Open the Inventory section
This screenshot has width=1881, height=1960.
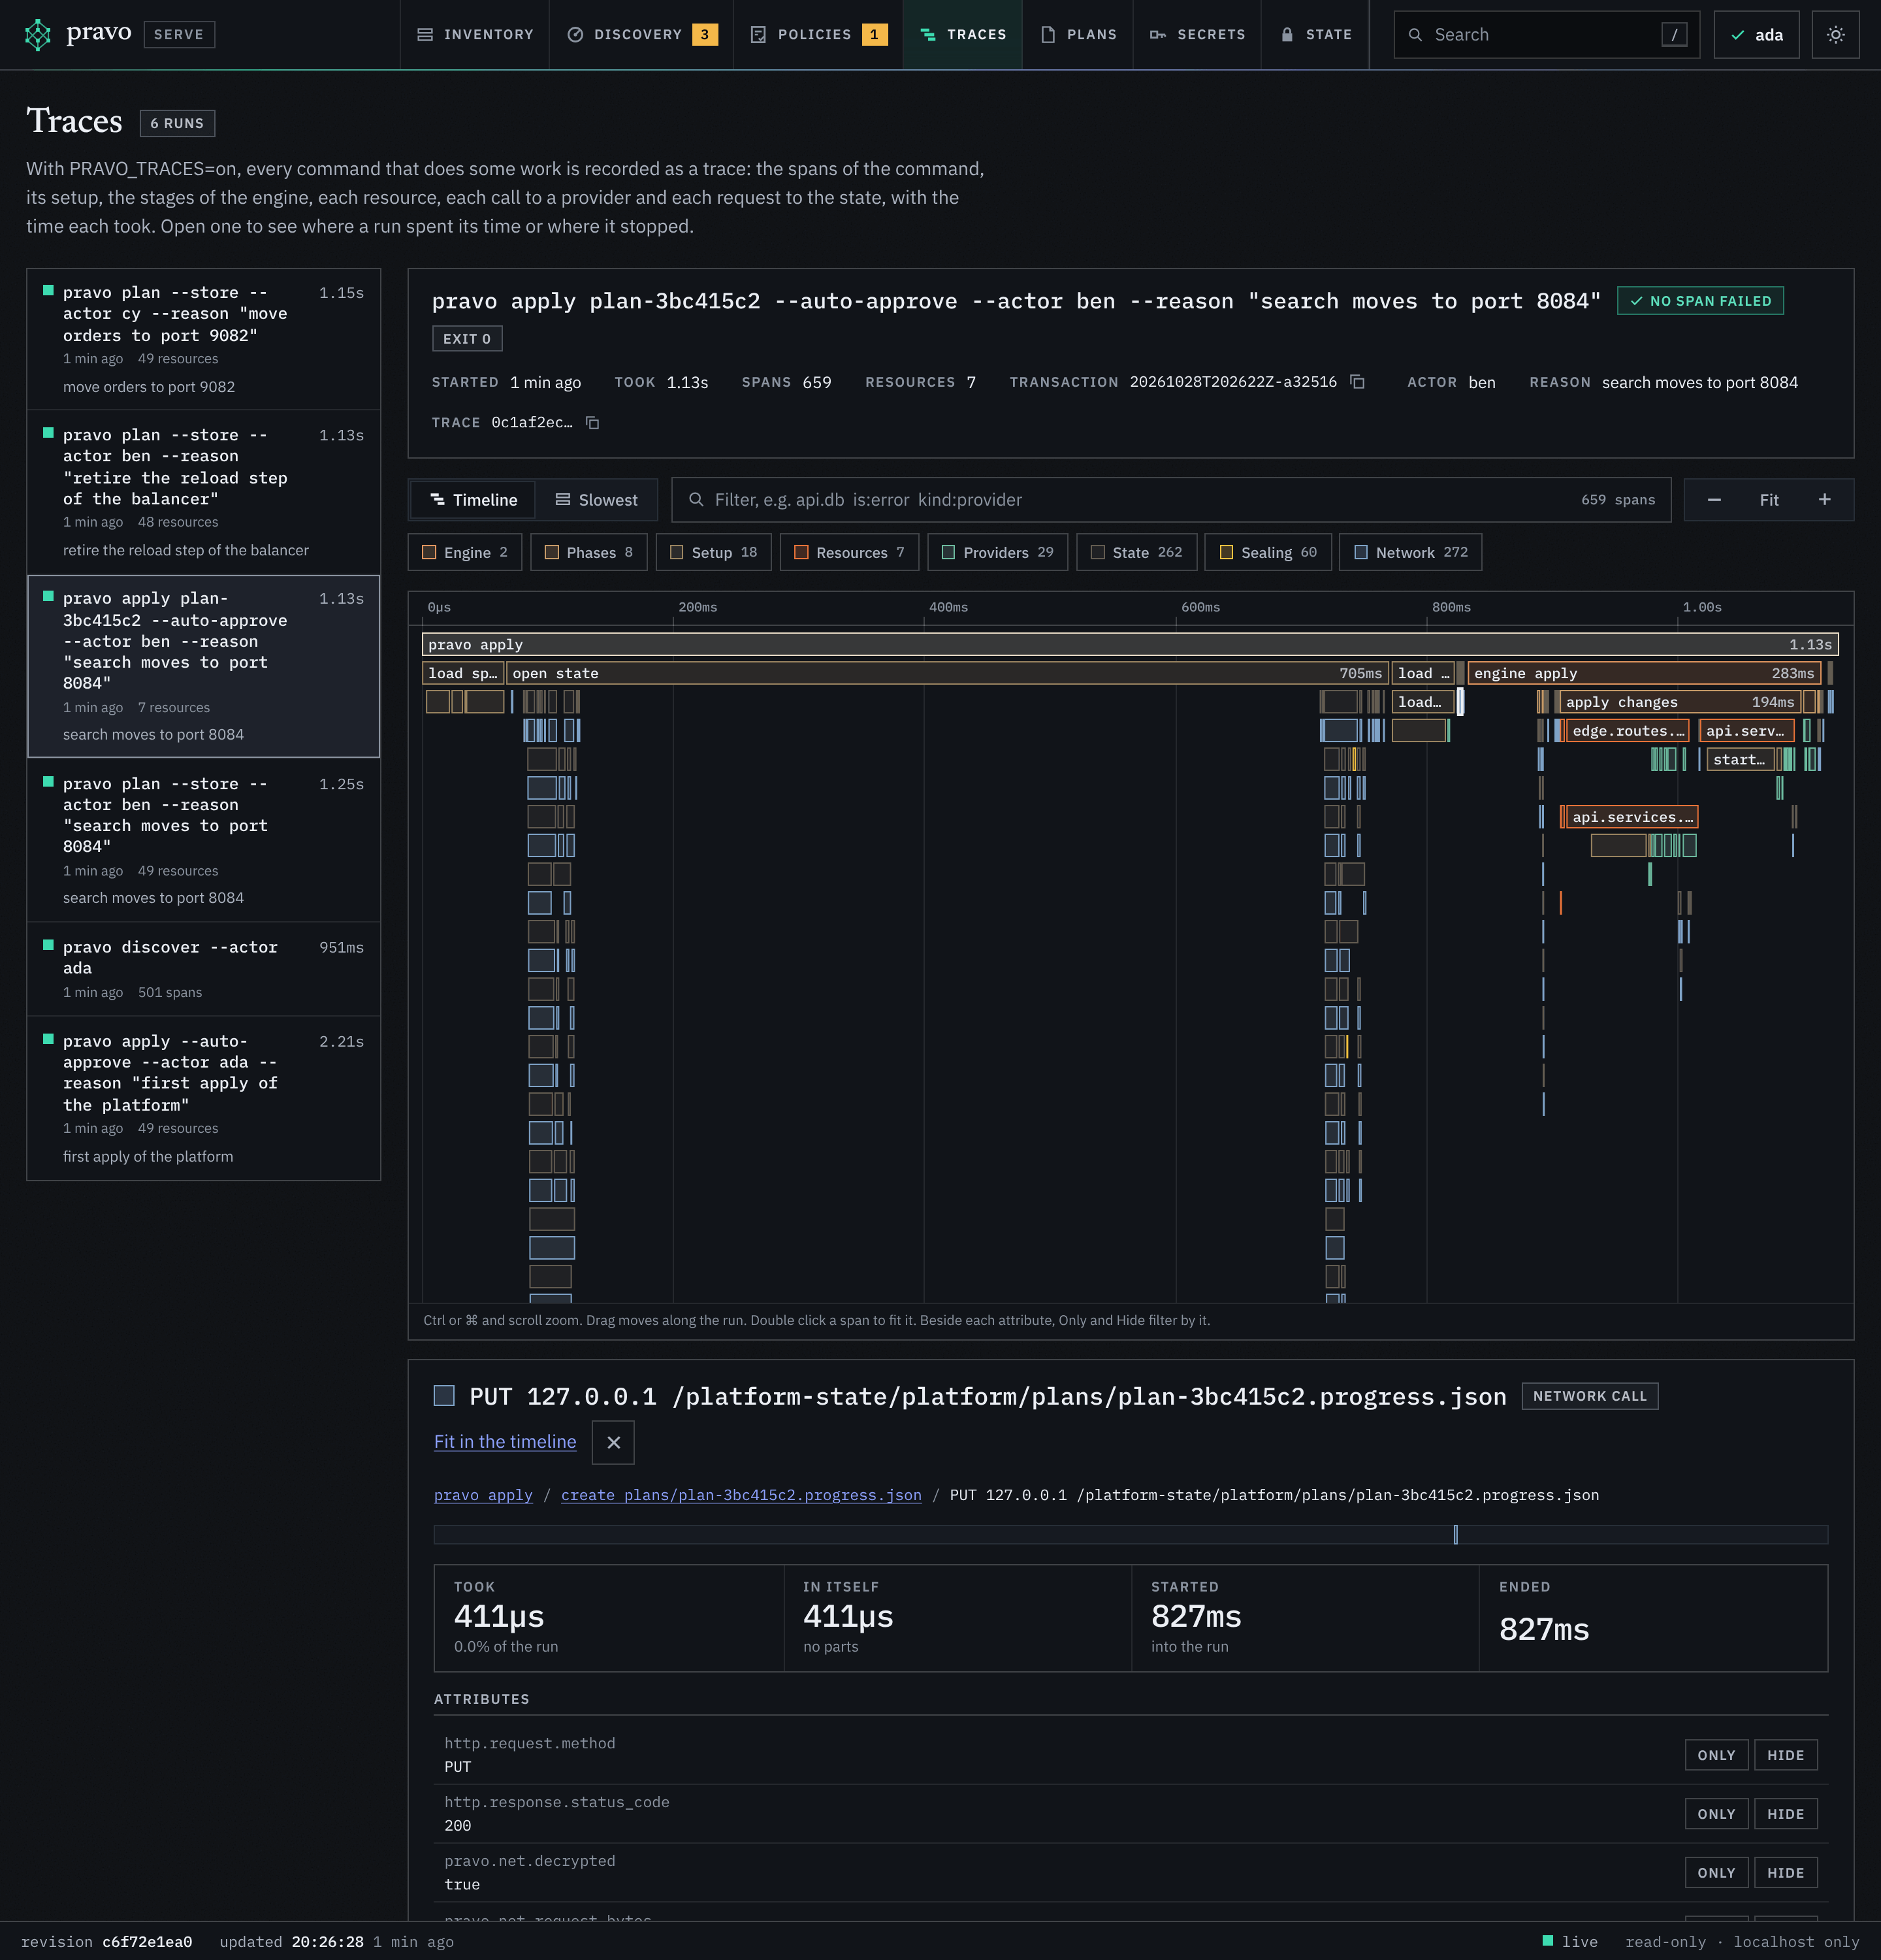(475, 35)
